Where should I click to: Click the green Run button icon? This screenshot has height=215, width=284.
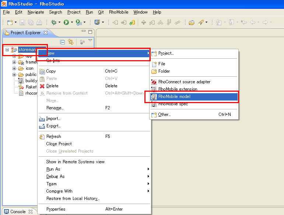pyautogui.click(x=66, y=22)
